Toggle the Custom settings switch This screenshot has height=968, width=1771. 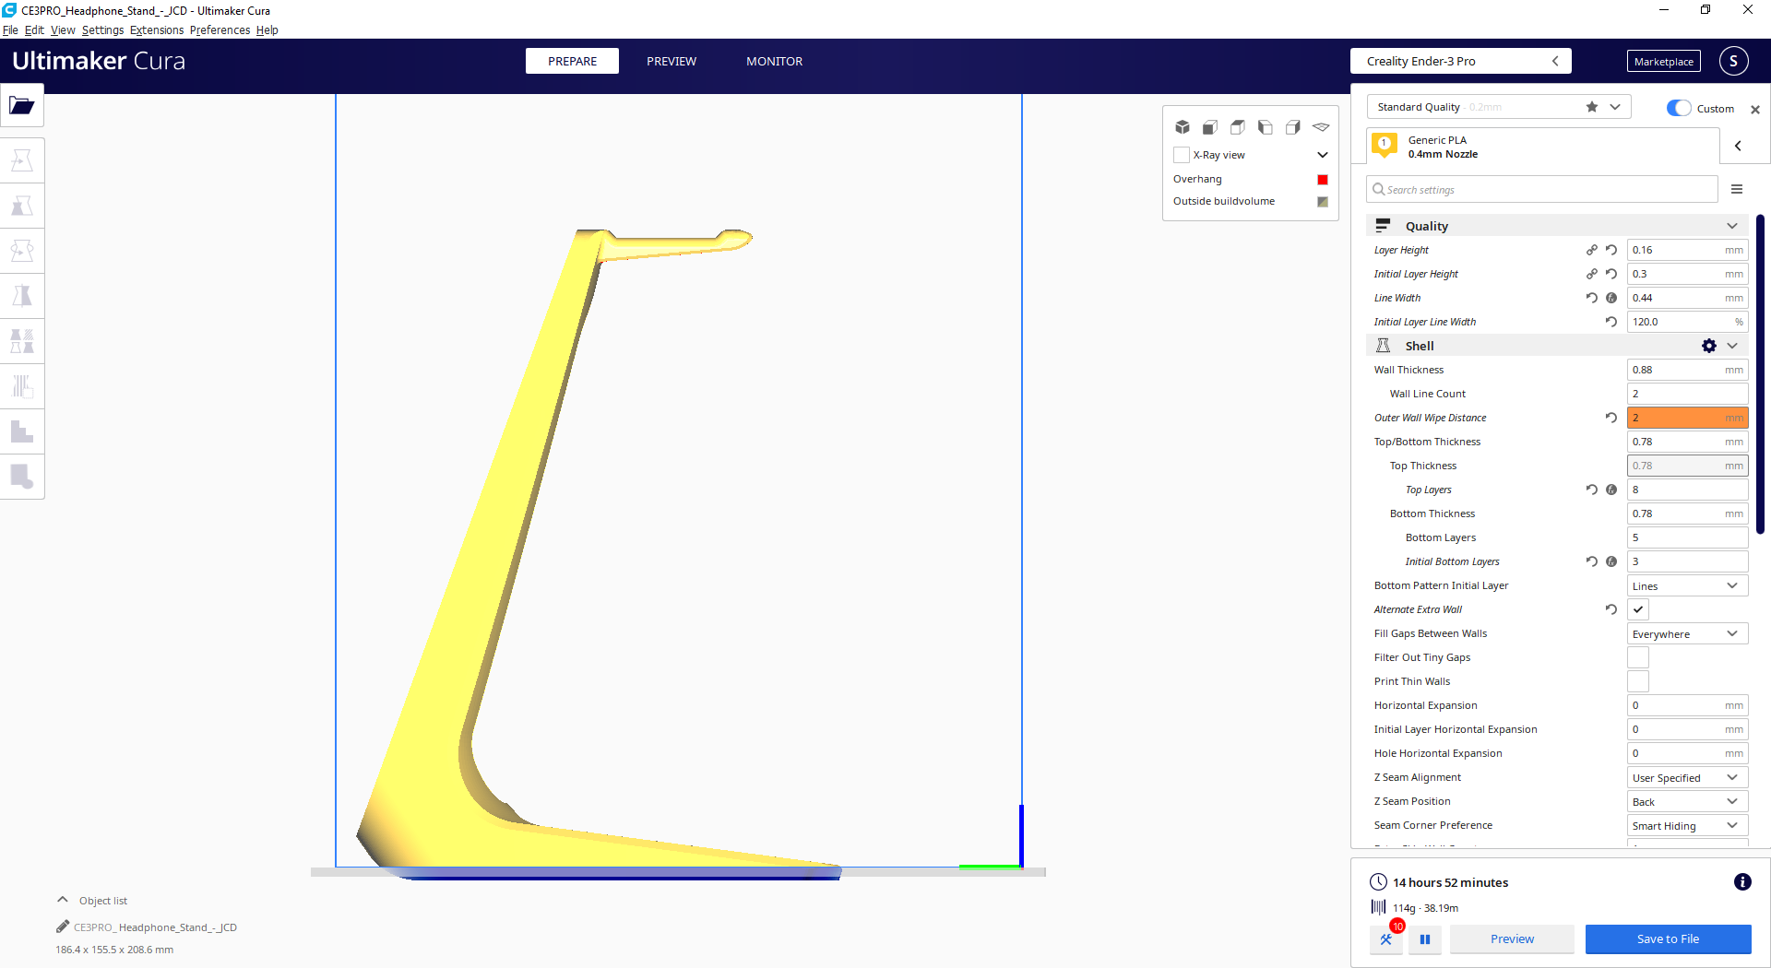click(x=1679, y=108)
